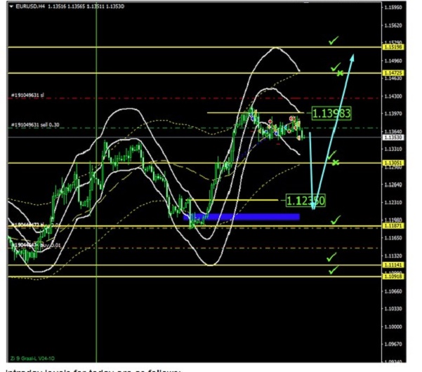Click the 1.15198 price tag on the axis
Image resolution: width=422 pixels, height=372 pixels.
tap(393, 46)
